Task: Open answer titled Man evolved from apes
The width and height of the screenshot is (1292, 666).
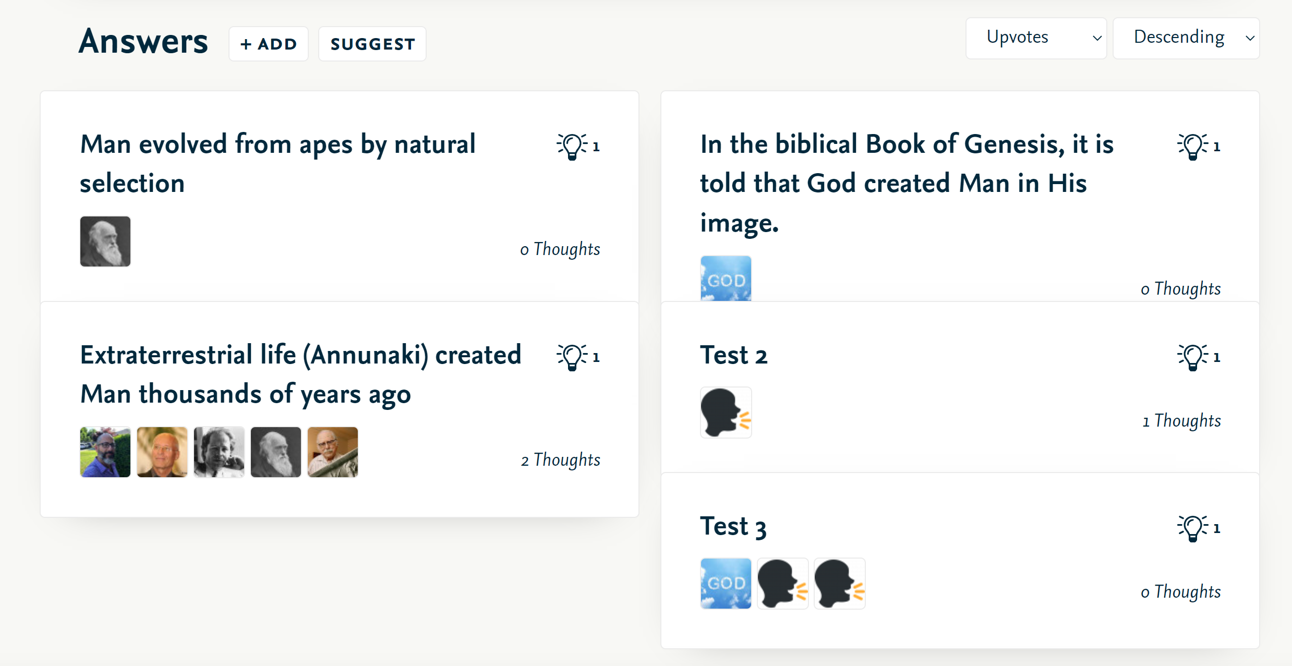Action: (x=277, y=163)
